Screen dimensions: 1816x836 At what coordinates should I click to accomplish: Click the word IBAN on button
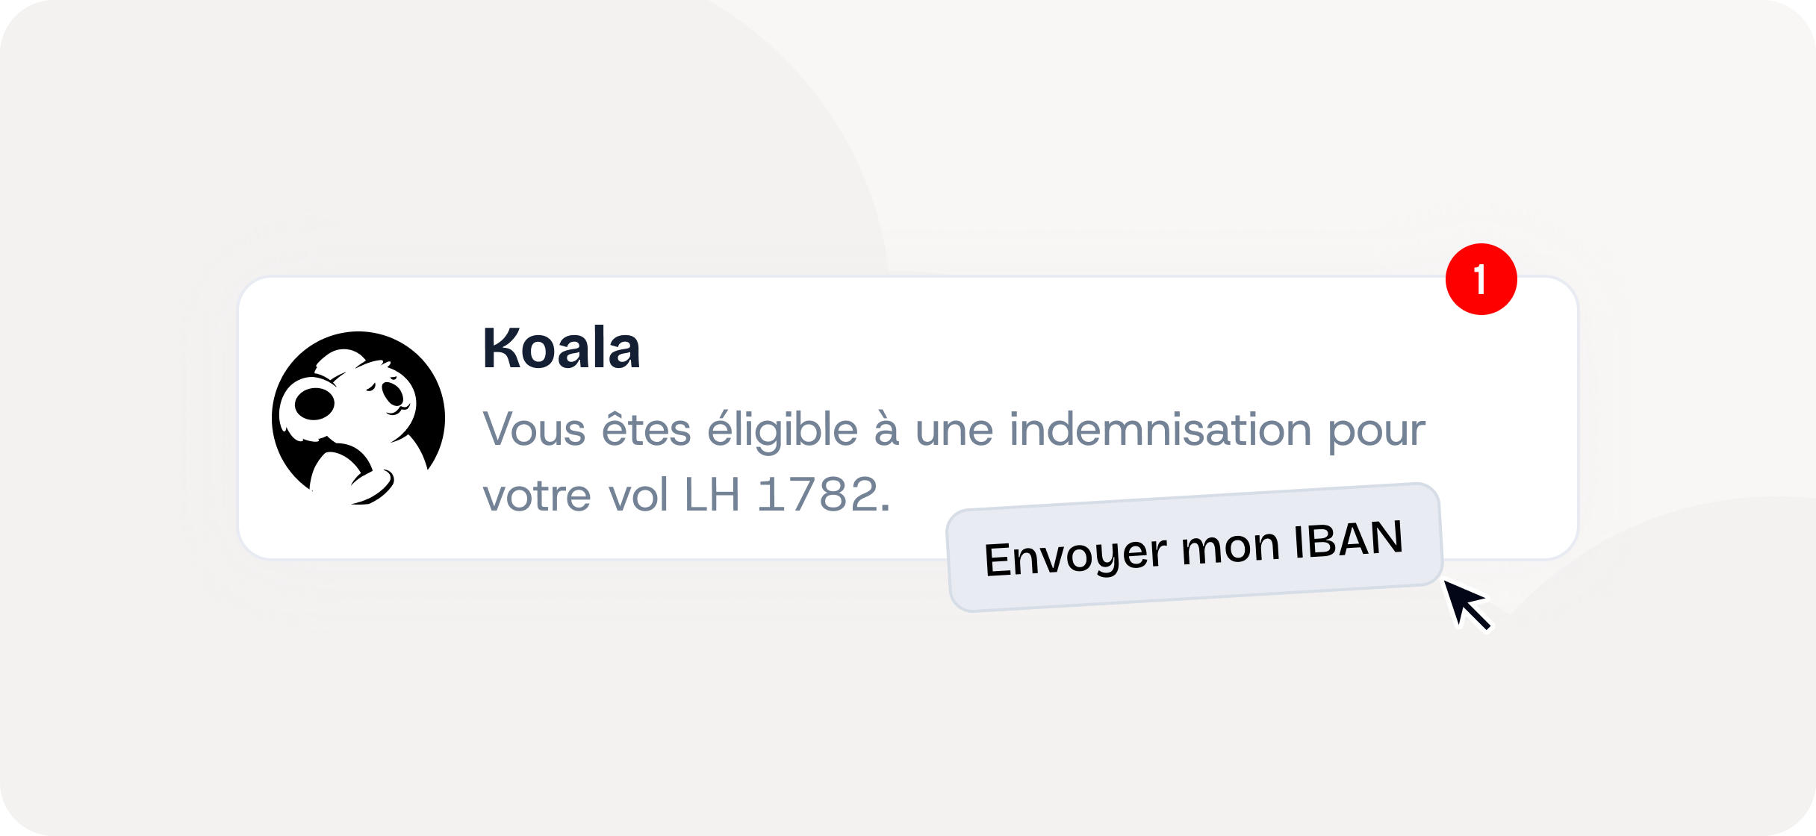tap(1349, 540)
